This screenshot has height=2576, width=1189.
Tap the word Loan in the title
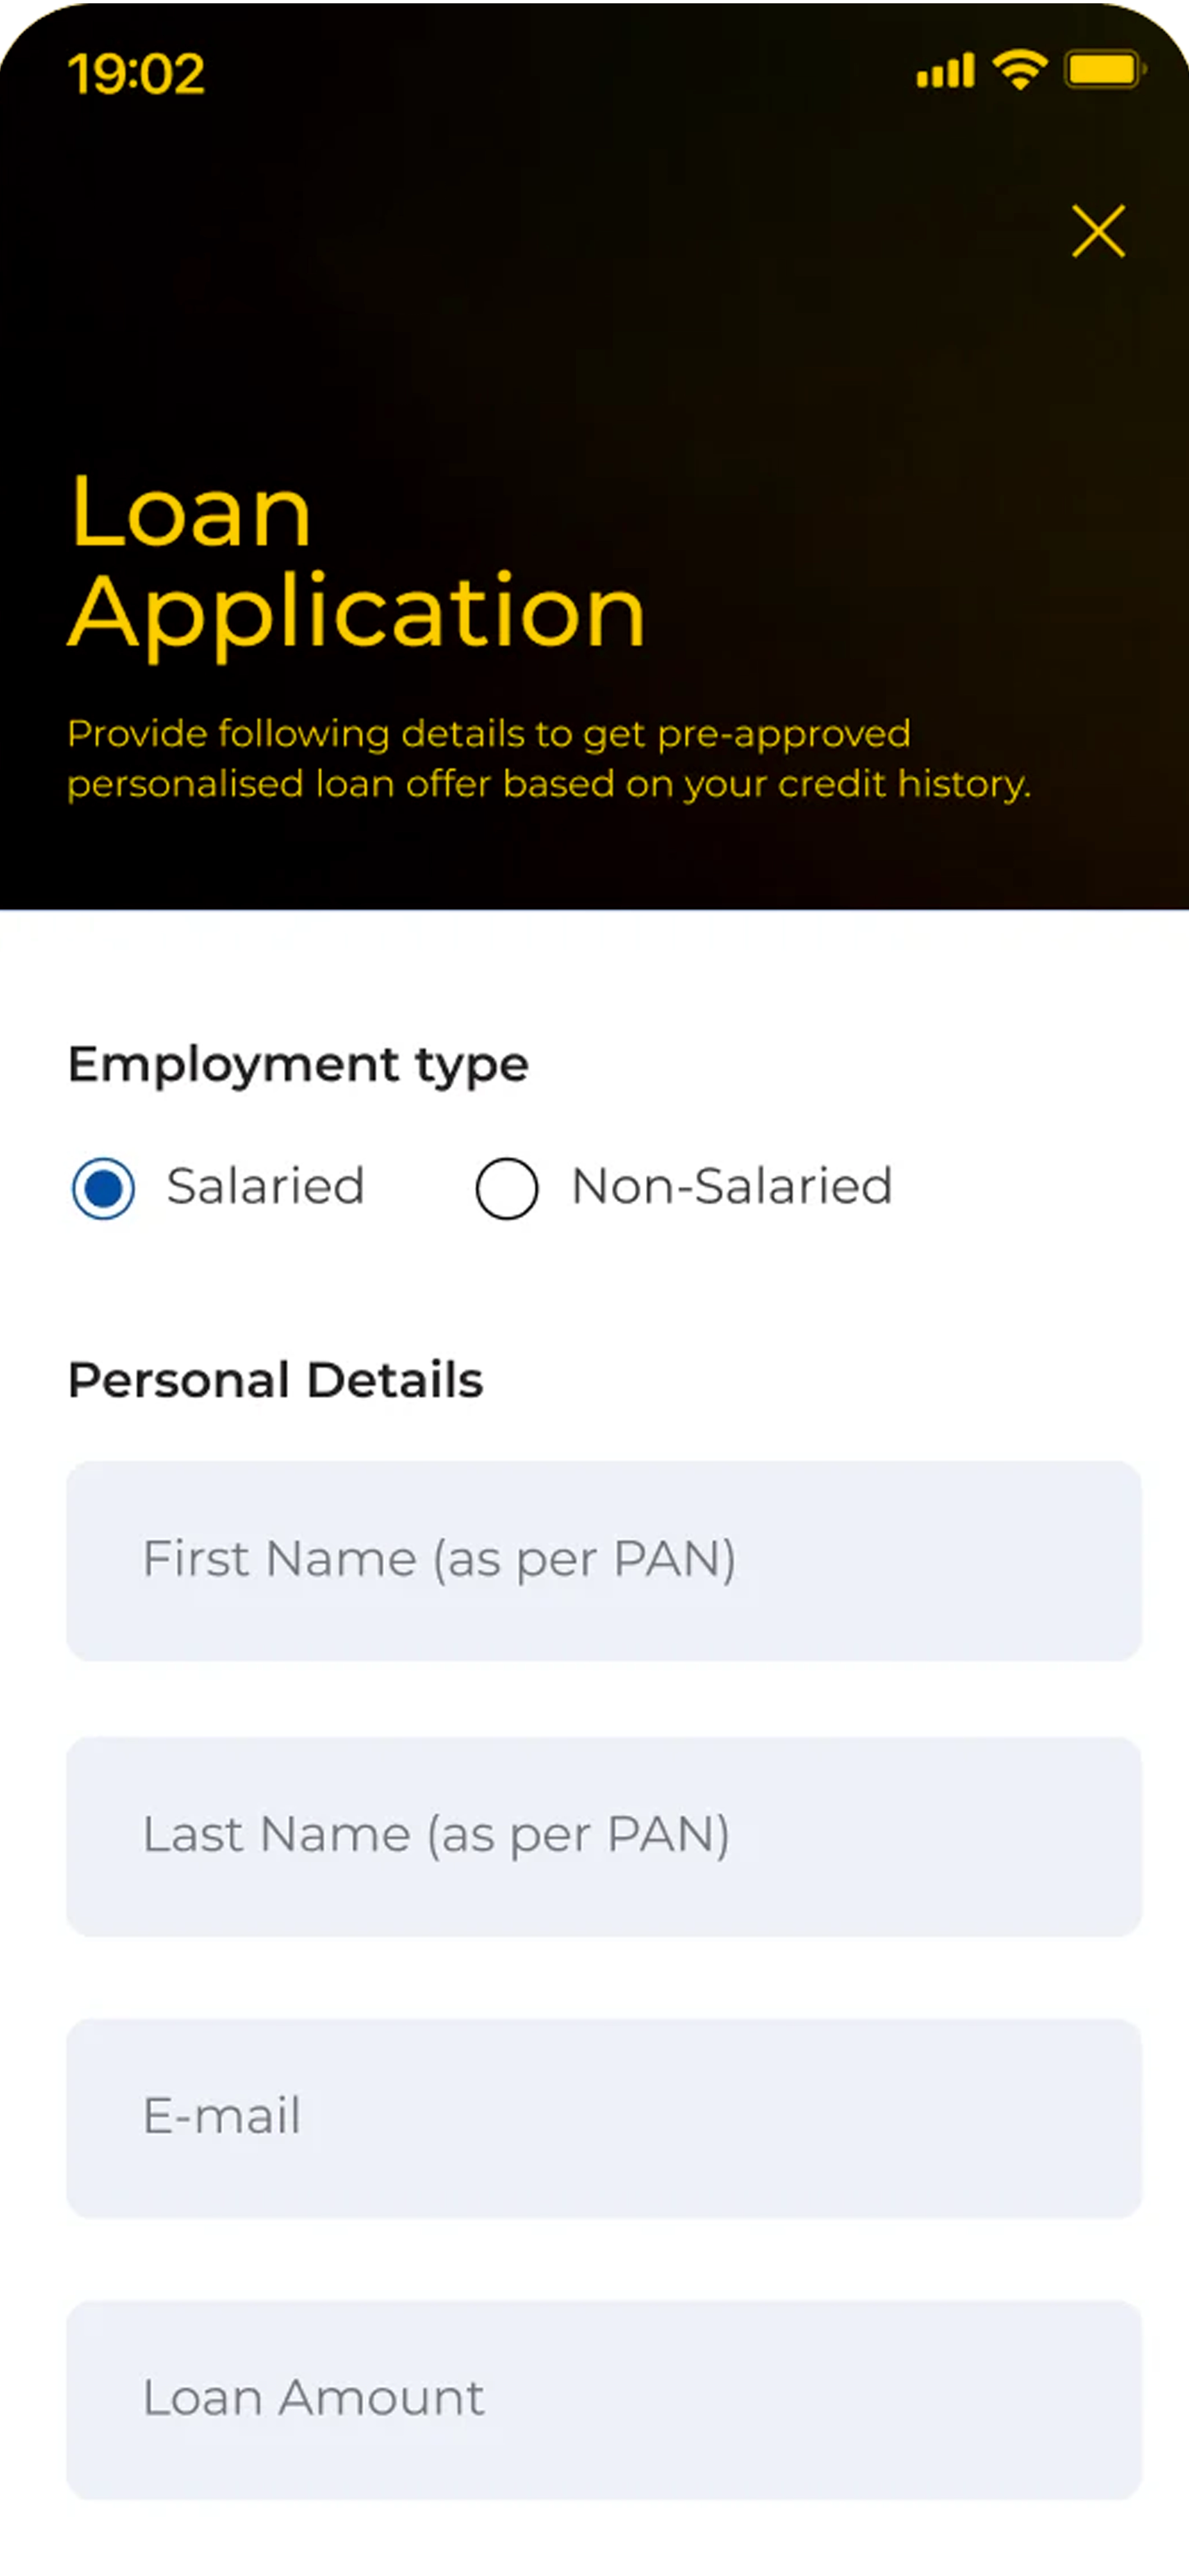point(191,512)
